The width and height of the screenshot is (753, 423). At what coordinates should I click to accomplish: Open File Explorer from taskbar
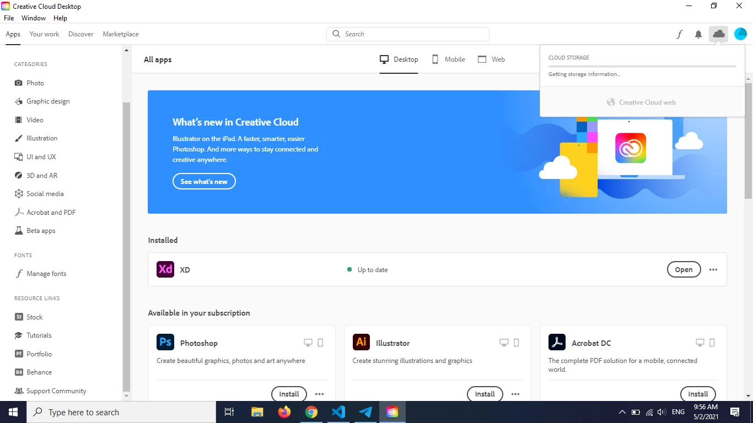click(257, 412)
